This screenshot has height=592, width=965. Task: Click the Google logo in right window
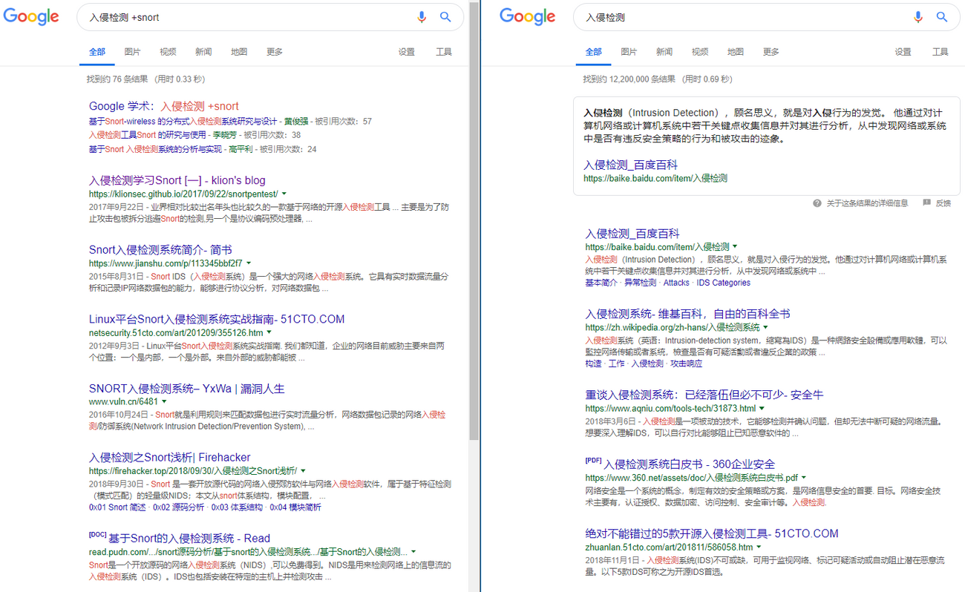527,17
